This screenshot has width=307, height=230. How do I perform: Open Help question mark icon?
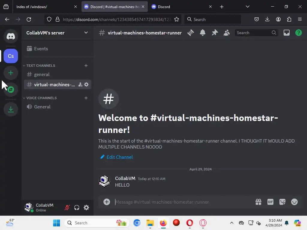pyautogui.click(x=298, y=33)
